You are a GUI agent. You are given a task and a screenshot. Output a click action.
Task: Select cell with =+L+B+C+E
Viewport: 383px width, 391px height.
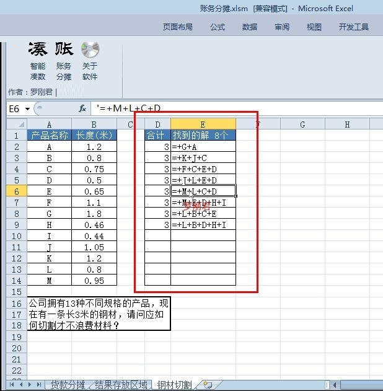click(x=203, y=214)
